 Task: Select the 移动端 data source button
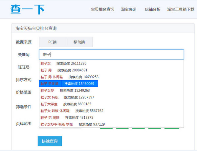79,42
